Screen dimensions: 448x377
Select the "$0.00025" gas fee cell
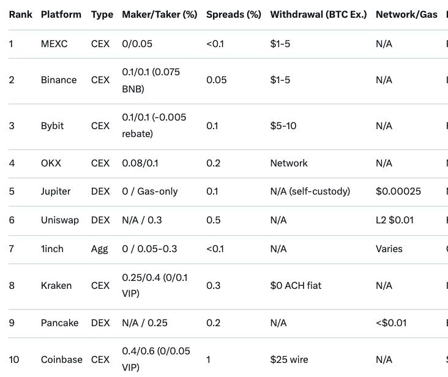398,192
